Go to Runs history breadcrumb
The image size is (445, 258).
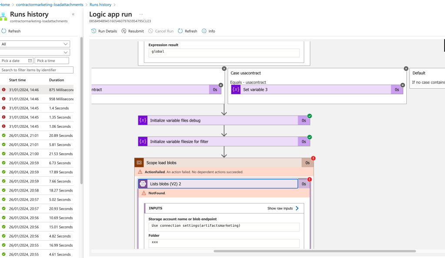[100, 4]
